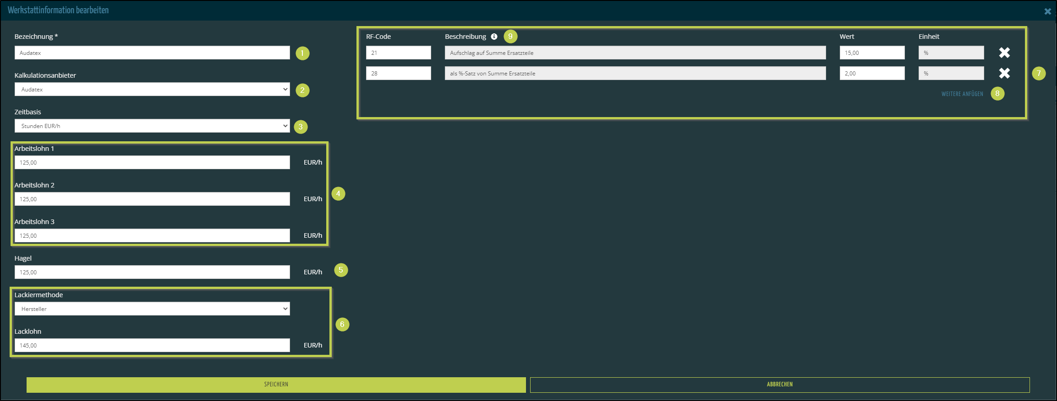Delete the RF-Code 28 row
The width and height of the screenshot is (1057, 401).
click(x=1004, y=73)
